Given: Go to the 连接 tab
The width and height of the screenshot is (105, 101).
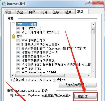Looking at the screenshot, I should [58, 12].
